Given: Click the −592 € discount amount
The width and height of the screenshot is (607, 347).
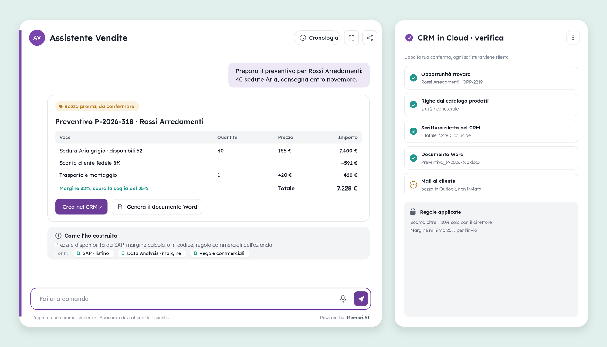Looking at the screenshot, I should click(349, 163).
